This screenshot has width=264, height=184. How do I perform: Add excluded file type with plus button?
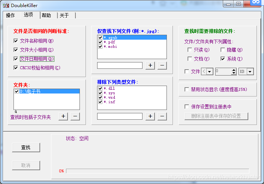tap(150, 116)
